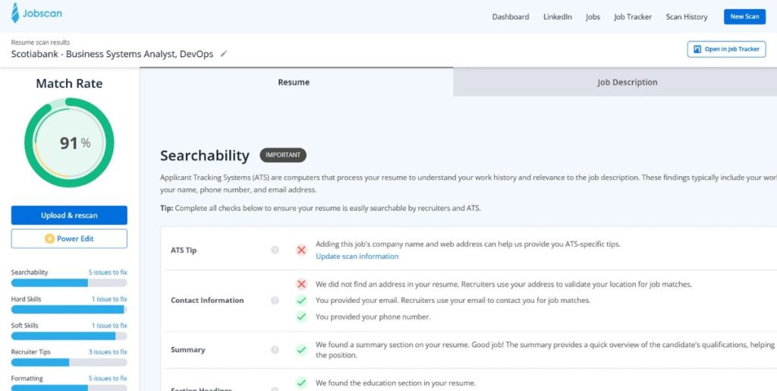Open Job Tracker navigation item
Image resolution: width=777 pixels, height=391 pixels.
coord(633,17)
